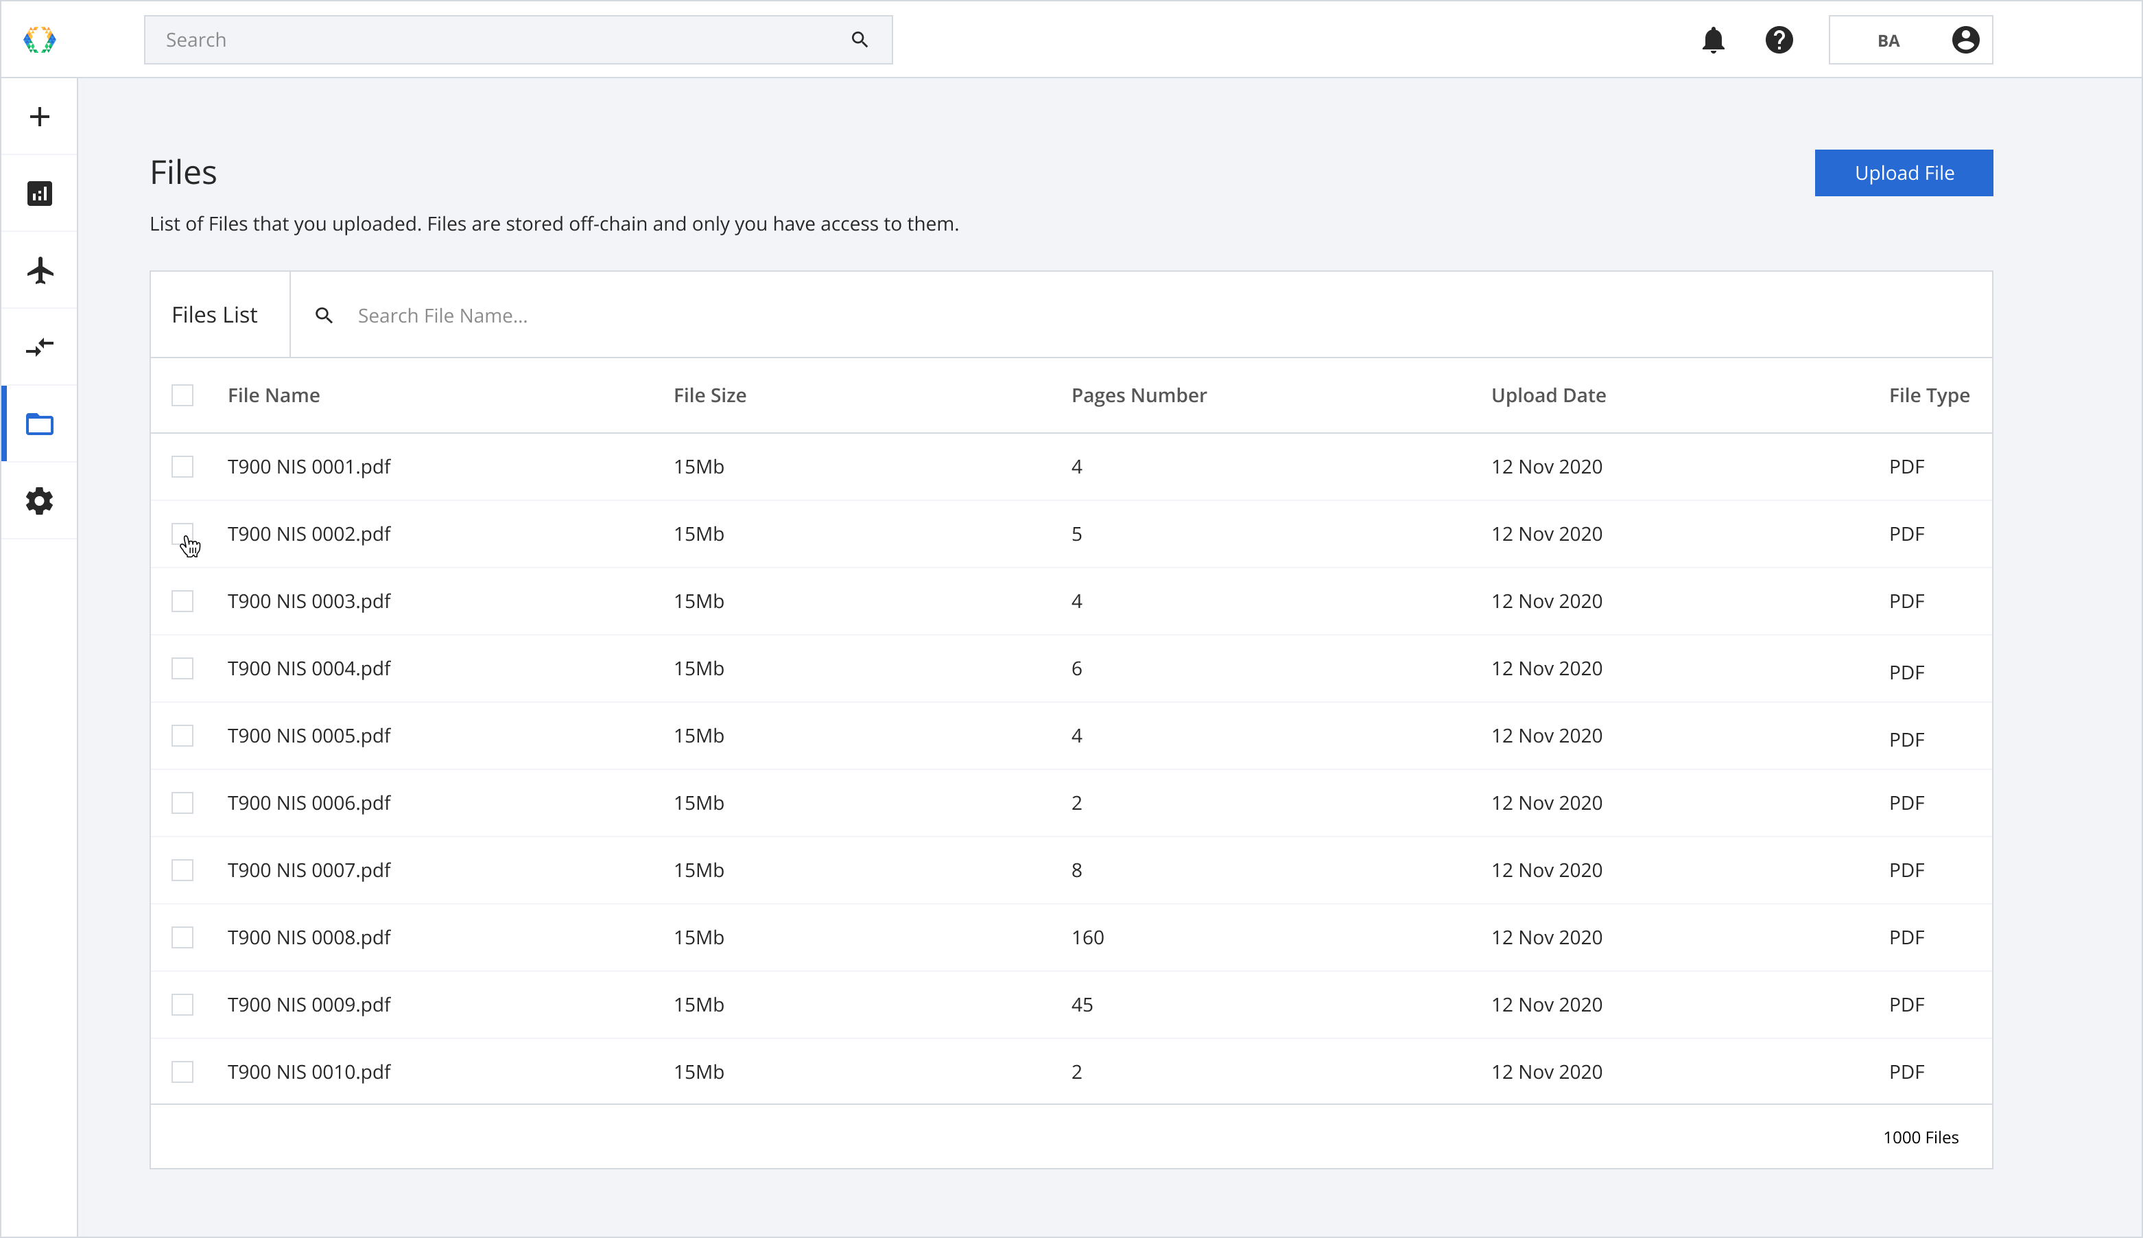
Task: Open file T900 NIS 0001.pdf
Action: coord(309,467)
